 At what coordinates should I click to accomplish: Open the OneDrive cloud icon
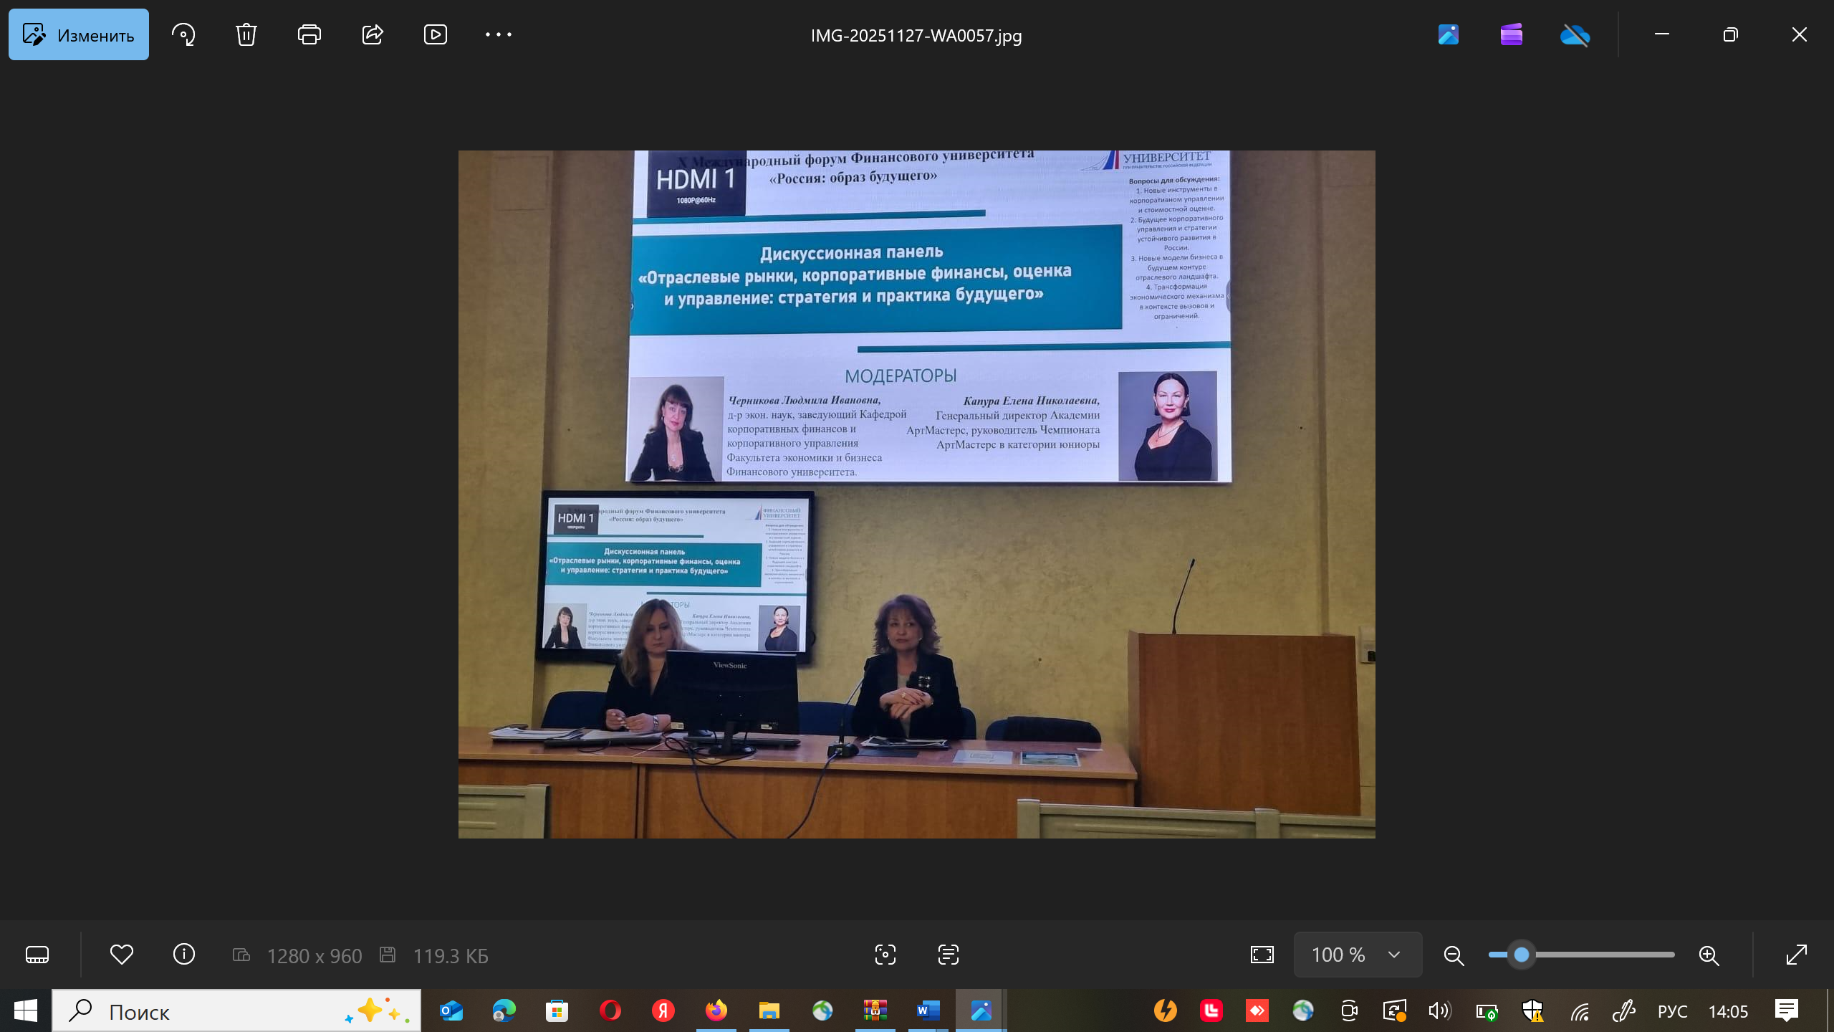1575,34
